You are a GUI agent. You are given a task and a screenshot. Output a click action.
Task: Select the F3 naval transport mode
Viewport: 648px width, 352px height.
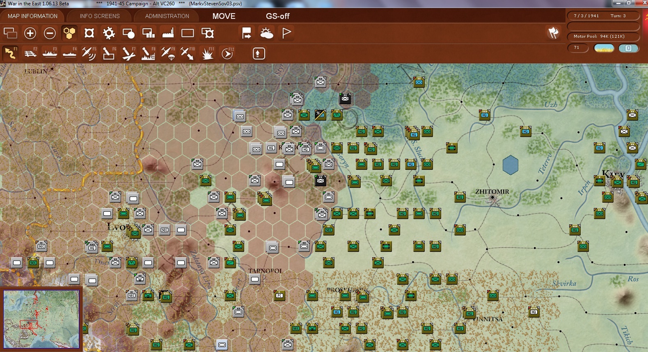point(50,53)
